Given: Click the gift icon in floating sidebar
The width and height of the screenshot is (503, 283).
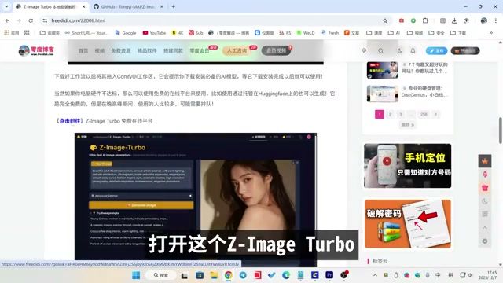Looking at the screenshot, I should 485,188.
